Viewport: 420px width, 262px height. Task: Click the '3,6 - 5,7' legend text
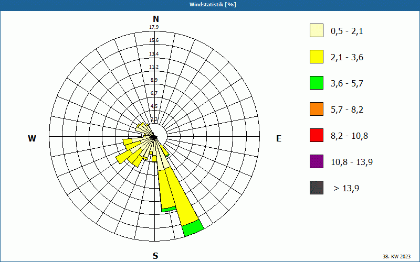[x=347, y=84]
